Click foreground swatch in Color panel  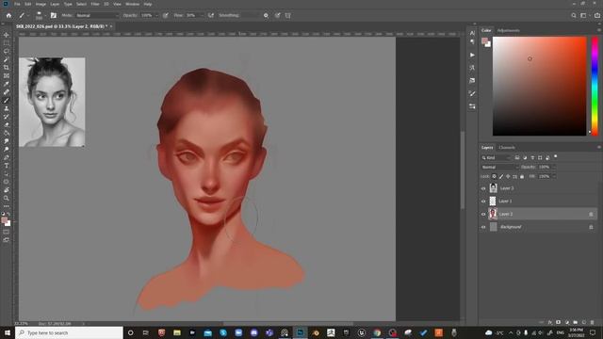tap(484, 40)
